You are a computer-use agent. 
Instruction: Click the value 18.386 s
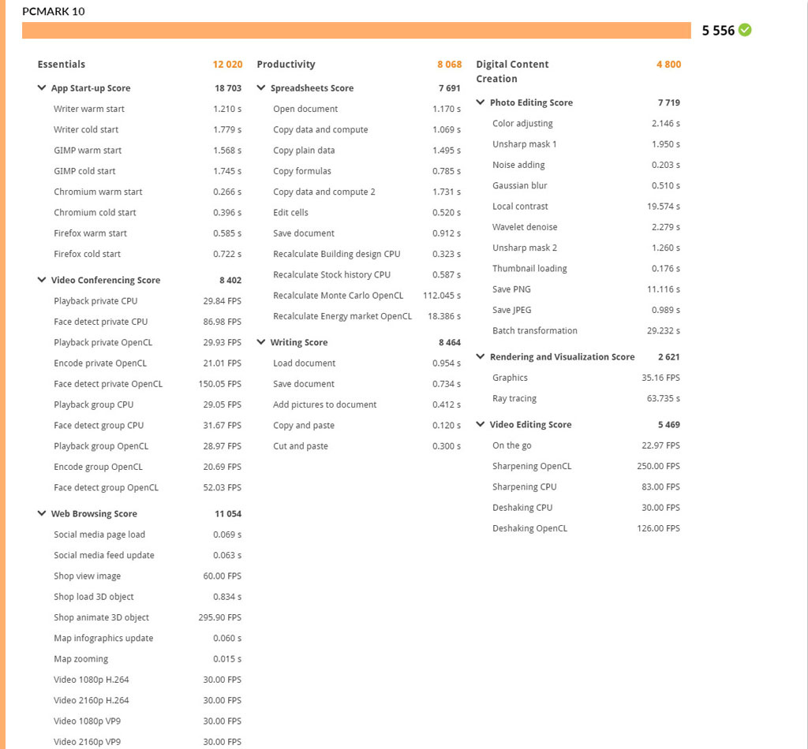[x=444, y=316]
